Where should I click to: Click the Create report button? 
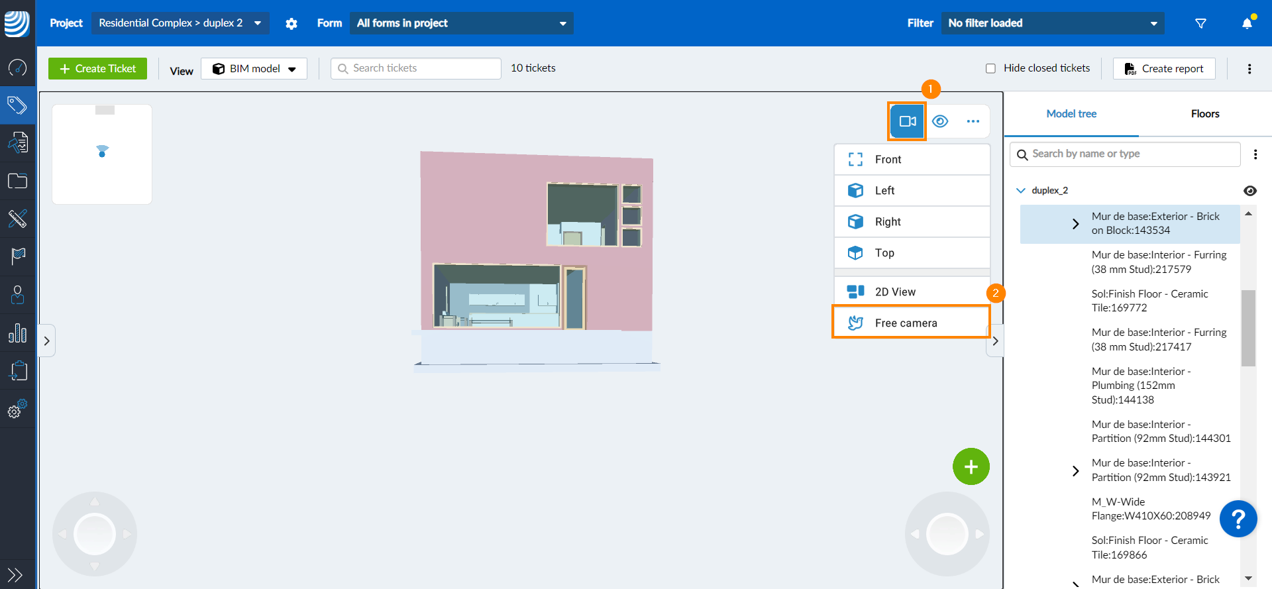coord(1164,69)
